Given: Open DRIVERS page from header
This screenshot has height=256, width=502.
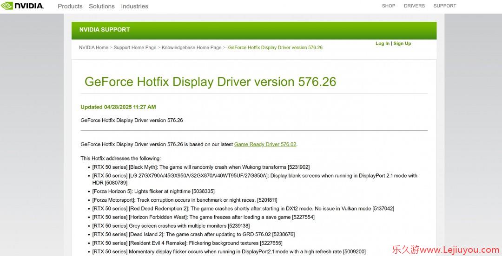Looking at the screenshot, I should tap(414, 6).
